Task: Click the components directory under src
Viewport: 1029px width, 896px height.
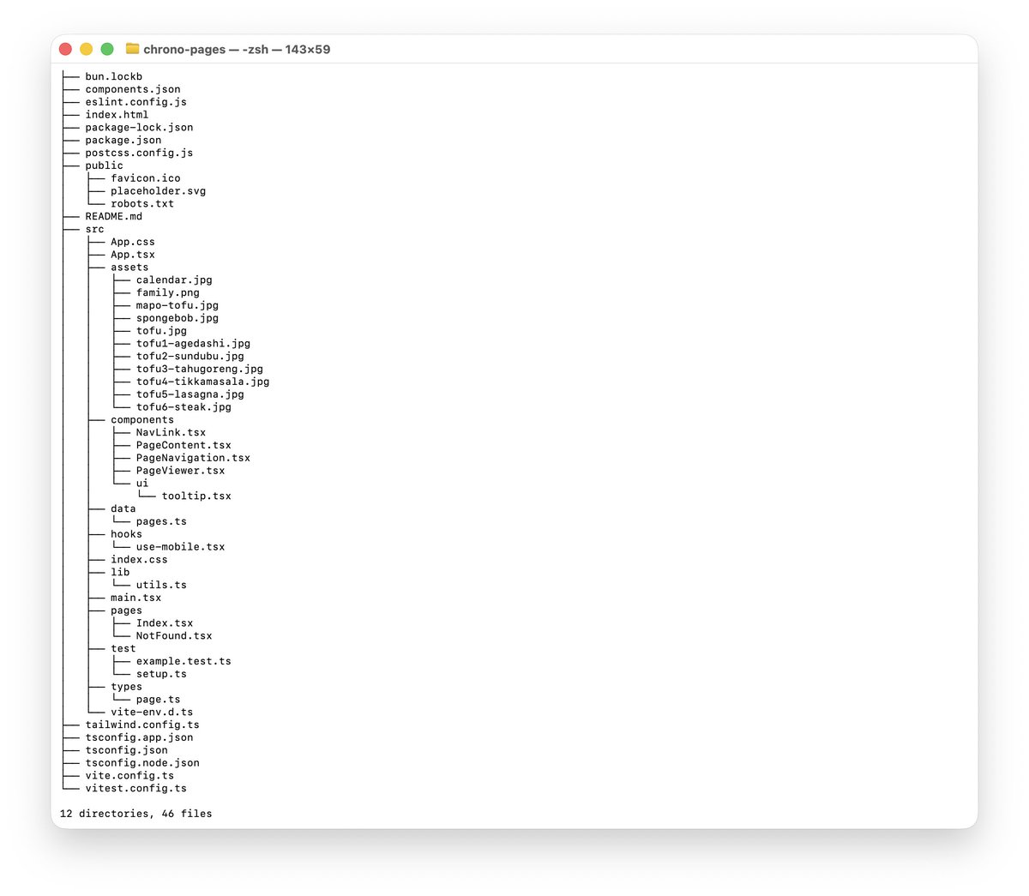Action: click(x=142, y=419)
